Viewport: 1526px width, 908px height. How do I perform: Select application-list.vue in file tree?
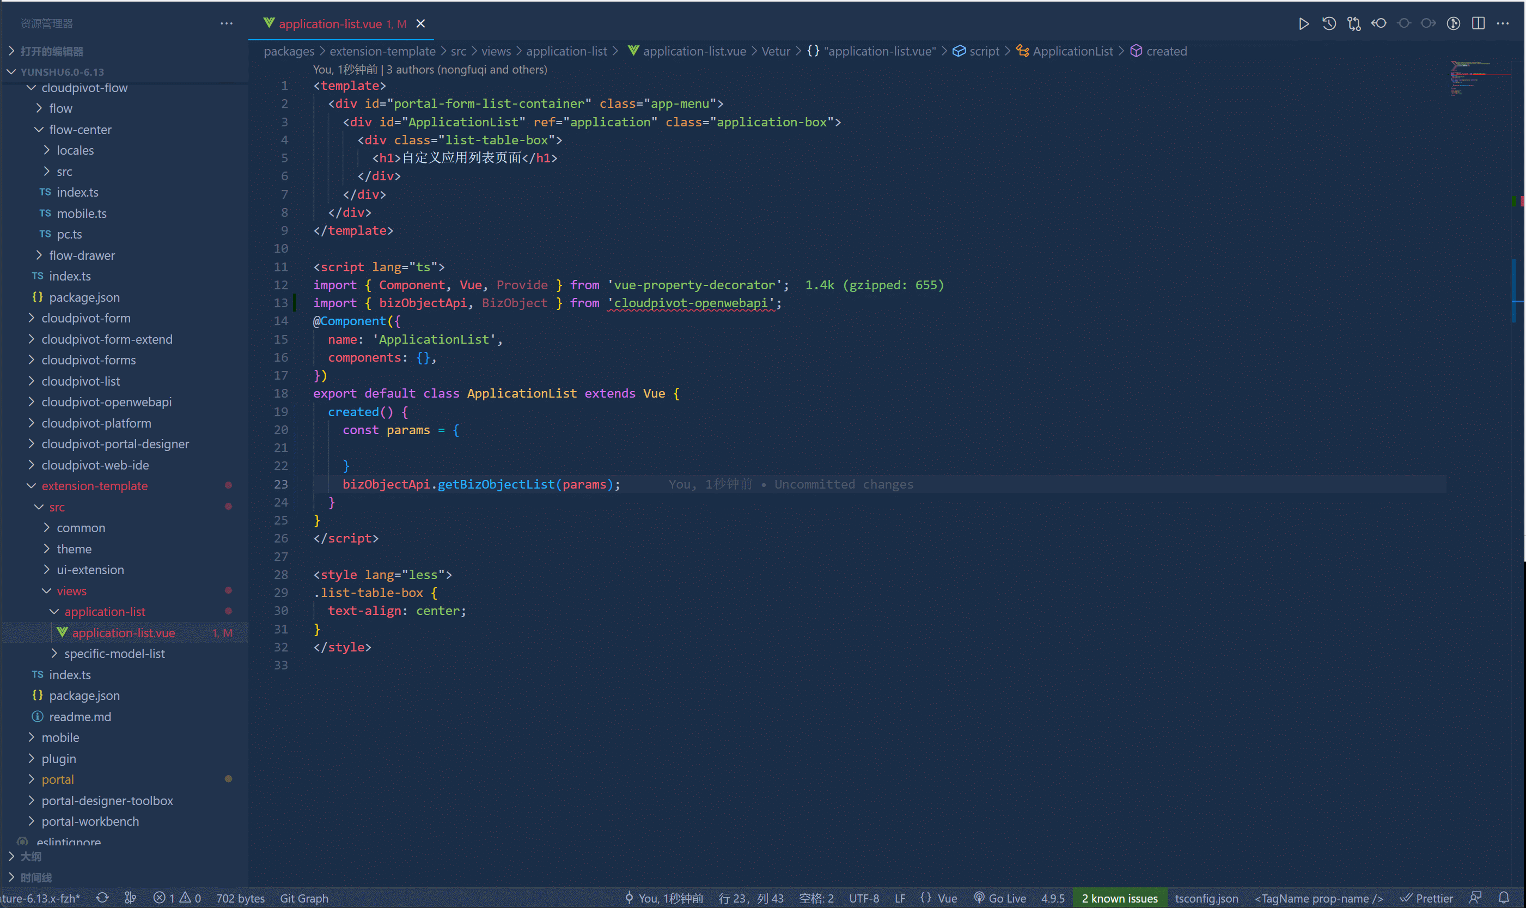tap(125, 633)
